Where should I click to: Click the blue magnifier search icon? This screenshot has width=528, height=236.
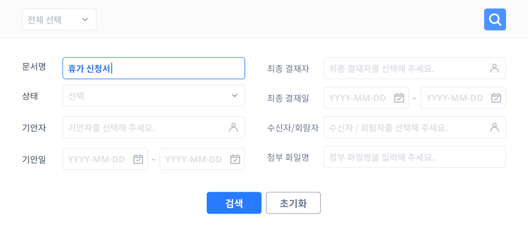pyautogui.click(x=495, y=20)
